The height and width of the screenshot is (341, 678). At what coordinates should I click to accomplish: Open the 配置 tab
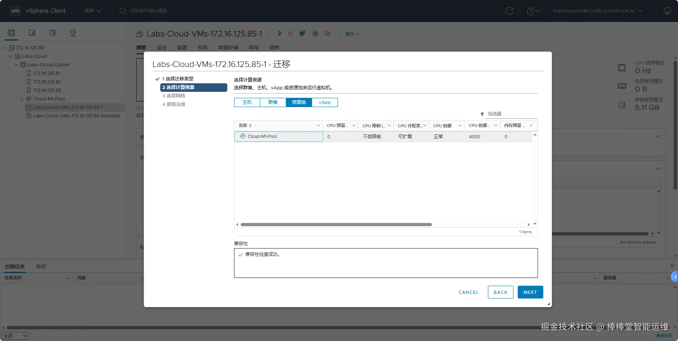click(182, 47)
